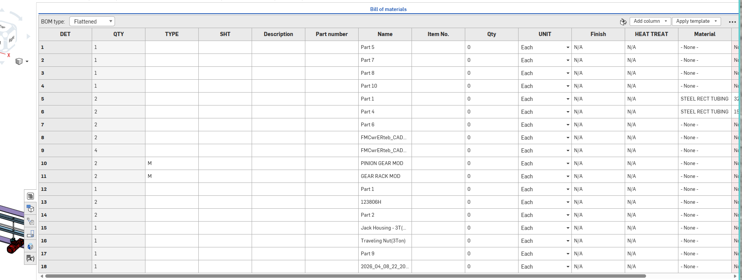
Task: Click HEAT TREAT cell 'N/A' in Part 4 row
Action: pyautogui.click(x=651, y=112)
